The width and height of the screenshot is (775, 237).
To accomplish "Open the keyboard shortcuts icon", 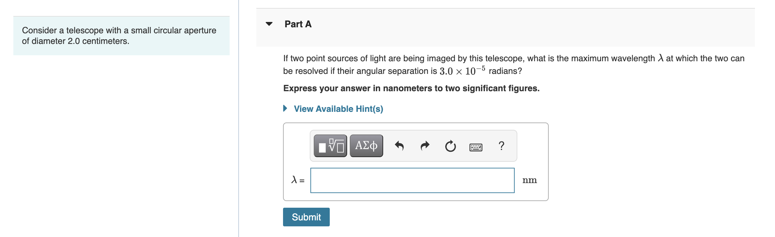I will [x=476, y=147].
